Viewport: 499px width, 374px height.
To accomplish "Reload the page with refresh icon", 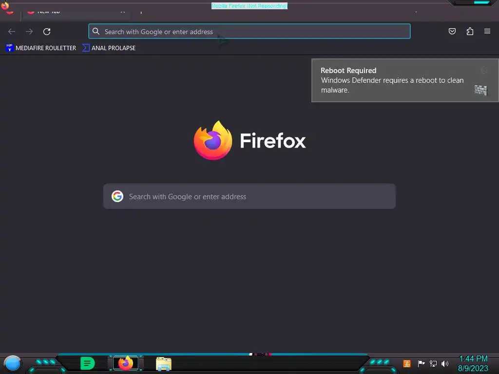I will click(x=47, y=32).
